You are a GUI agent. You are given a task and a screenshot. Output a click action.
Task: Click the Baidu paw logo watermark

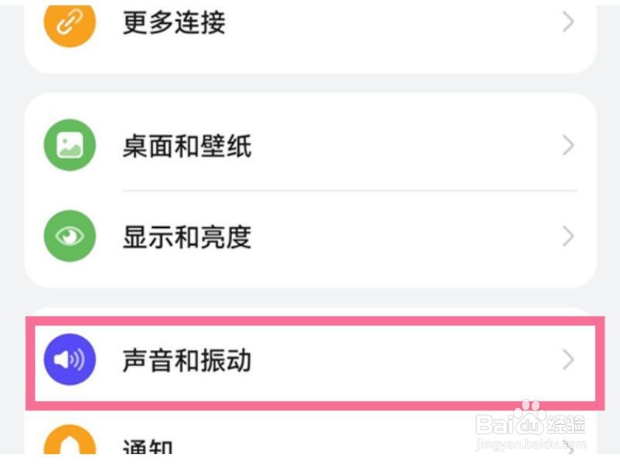click(x=530, y=421)
